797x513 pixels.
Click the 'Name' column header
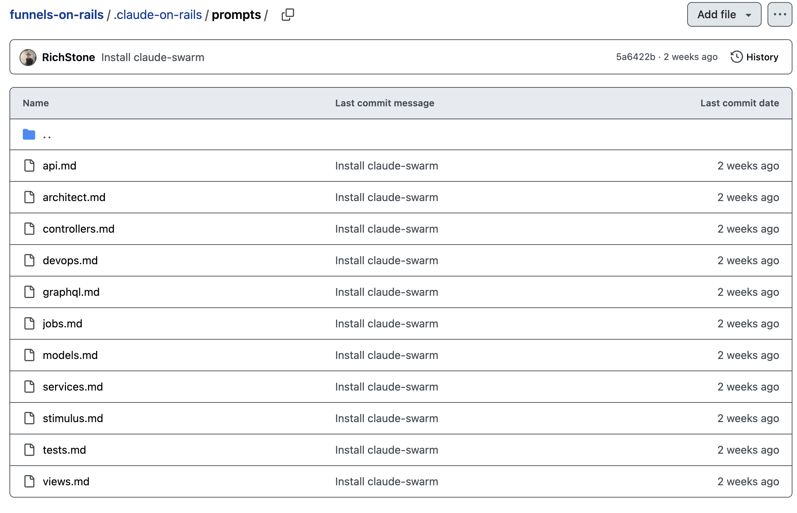36,103
